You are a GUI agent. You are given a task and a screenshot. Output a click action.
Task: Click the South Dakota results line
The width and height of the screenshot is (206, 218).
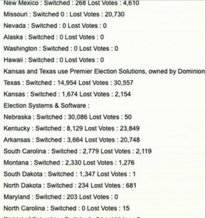coord(70,174)
